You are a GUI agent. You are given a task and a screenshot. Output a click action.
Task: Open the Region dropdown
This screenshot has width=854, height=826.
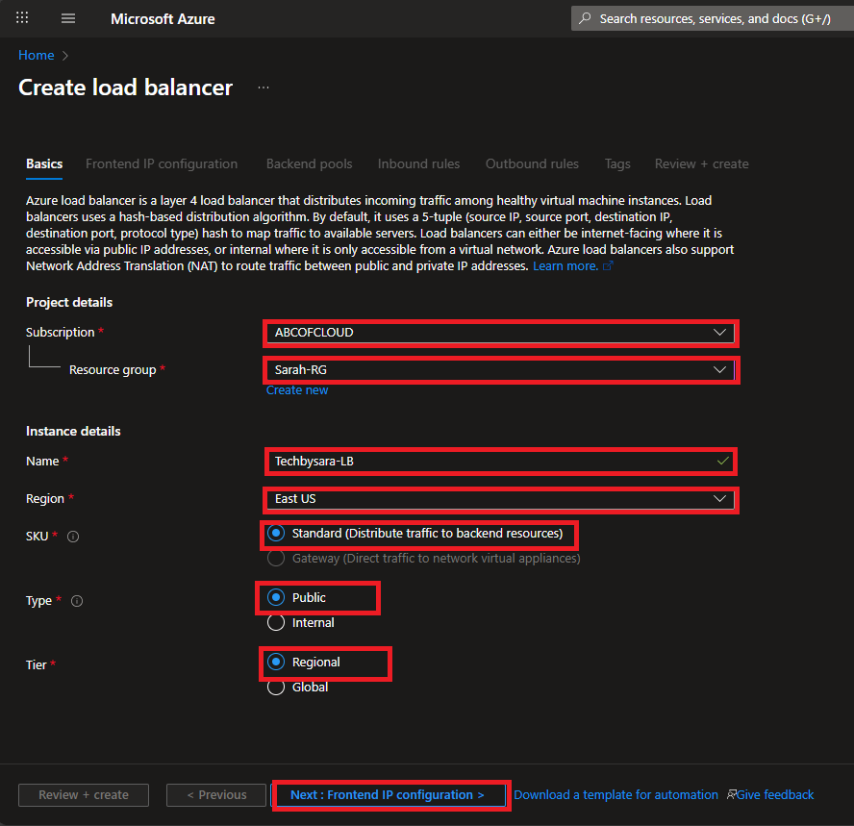pyautogui.click(x=500, y=499)
